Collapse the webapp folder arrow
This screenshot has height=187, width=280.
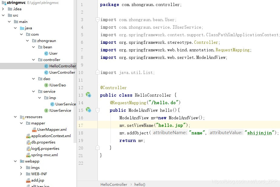[15, 161]
